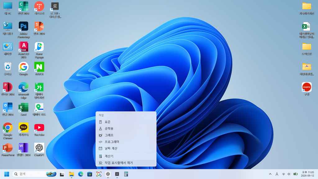Open File Explorer from the taskbar

(x=71, y=174)
